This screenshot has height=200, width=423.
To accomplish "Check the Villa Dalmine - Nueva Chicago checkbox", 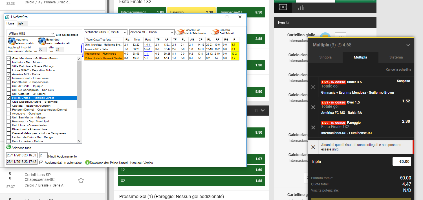I will click(9, 66).
